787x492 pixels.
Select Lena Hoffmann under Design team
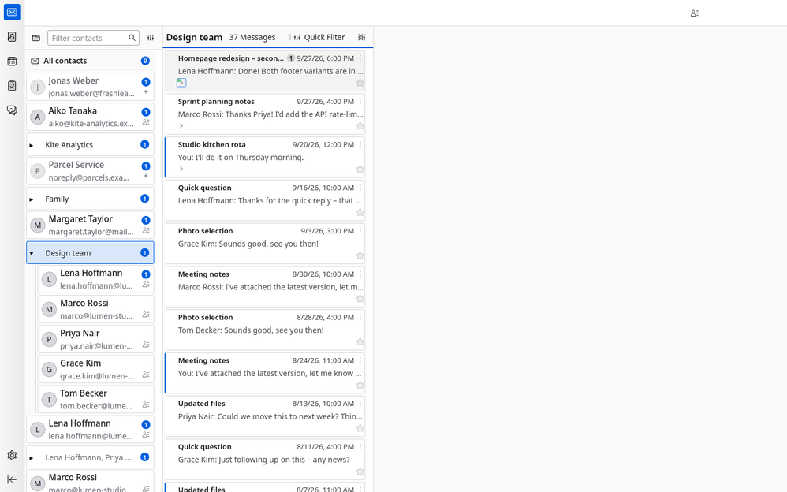pos(96,279)
